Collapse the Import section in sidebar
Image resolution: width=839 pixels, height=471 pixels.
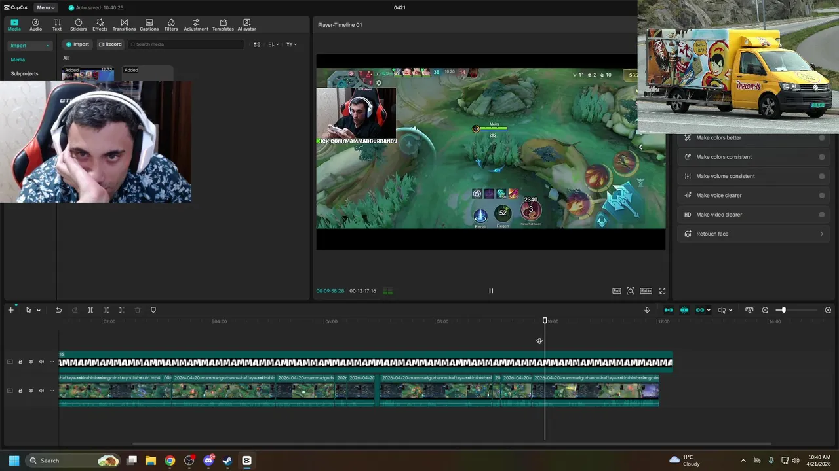point(47,46)
